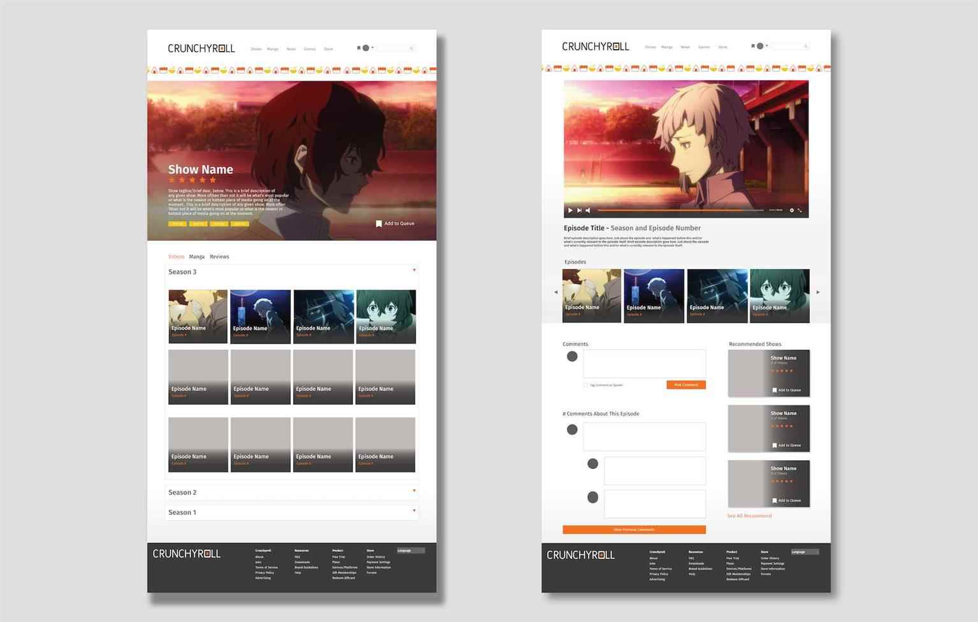Click commenter avatar beside new comment box

tap(573, 356)
